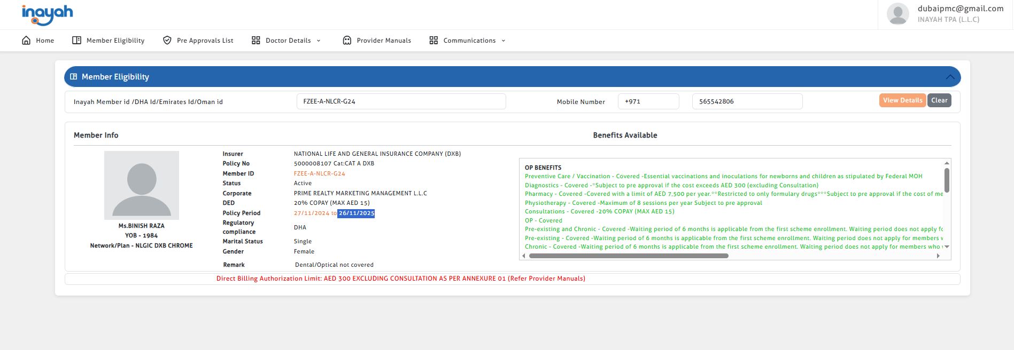The height and width of the screenshot is (350, 1014).
Task: Click the Benefits Available heading
Action: pyautogui.click(x=625, y=136)
